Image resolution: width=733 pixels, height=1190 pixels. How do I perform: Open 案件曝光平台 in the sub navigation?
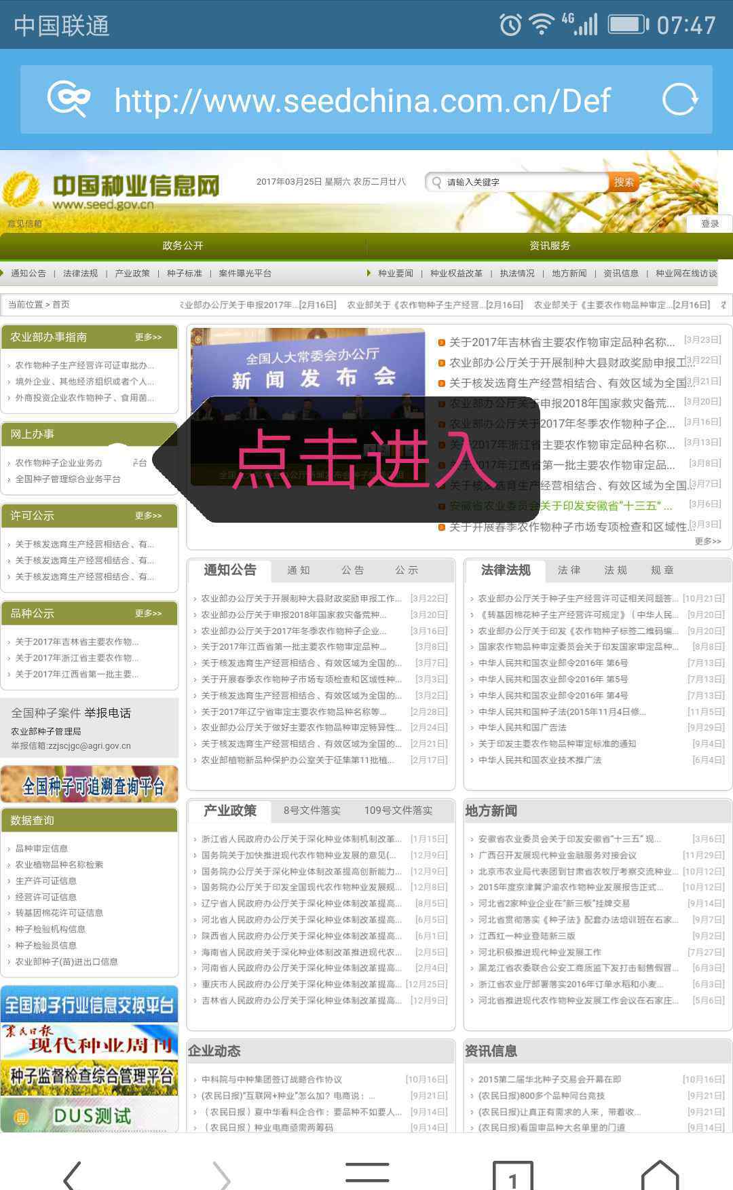[245, 274]
